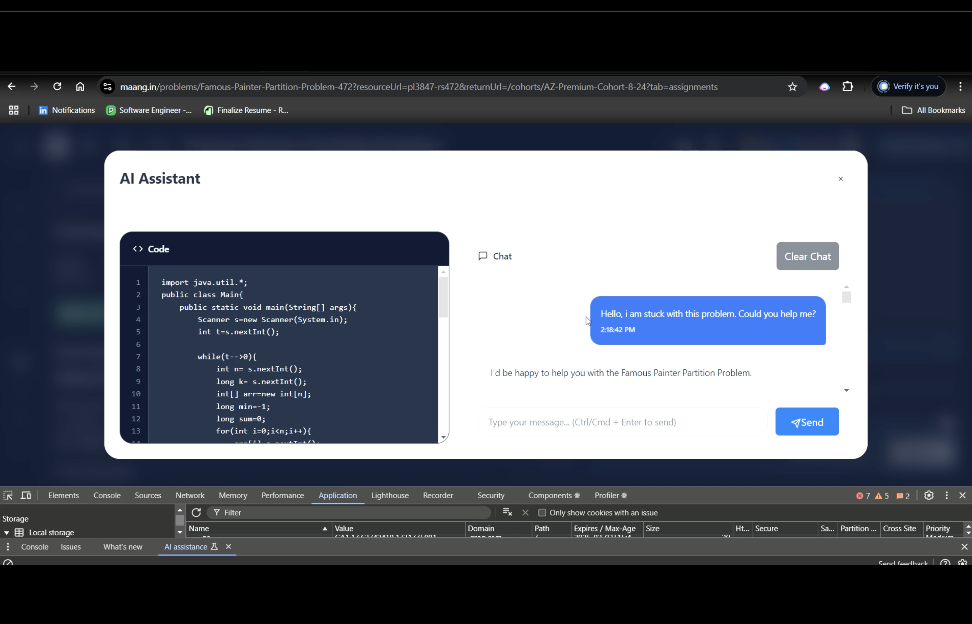Toggle the device toolbar icon
The height and width of the screenshot is (624, 972).
pyautogui.click(x=26, y=495)
